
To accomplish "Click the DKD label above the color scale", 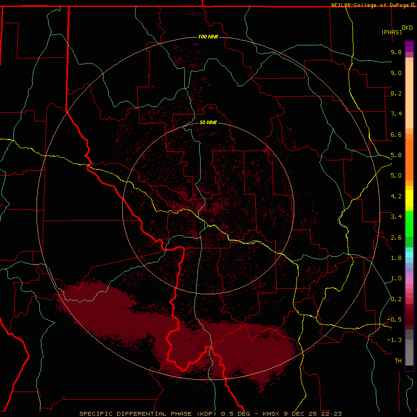I will (407, 28).
